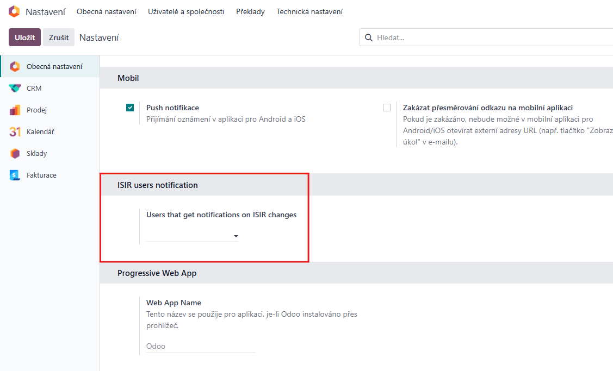
Task: Click the magnifier search icon
Action: (369, 37)
